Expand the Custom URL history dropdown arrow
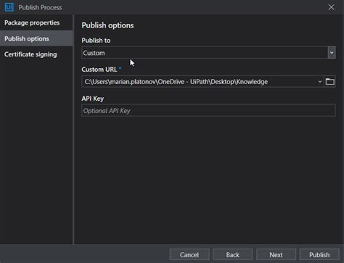 (x=320, y=82)
